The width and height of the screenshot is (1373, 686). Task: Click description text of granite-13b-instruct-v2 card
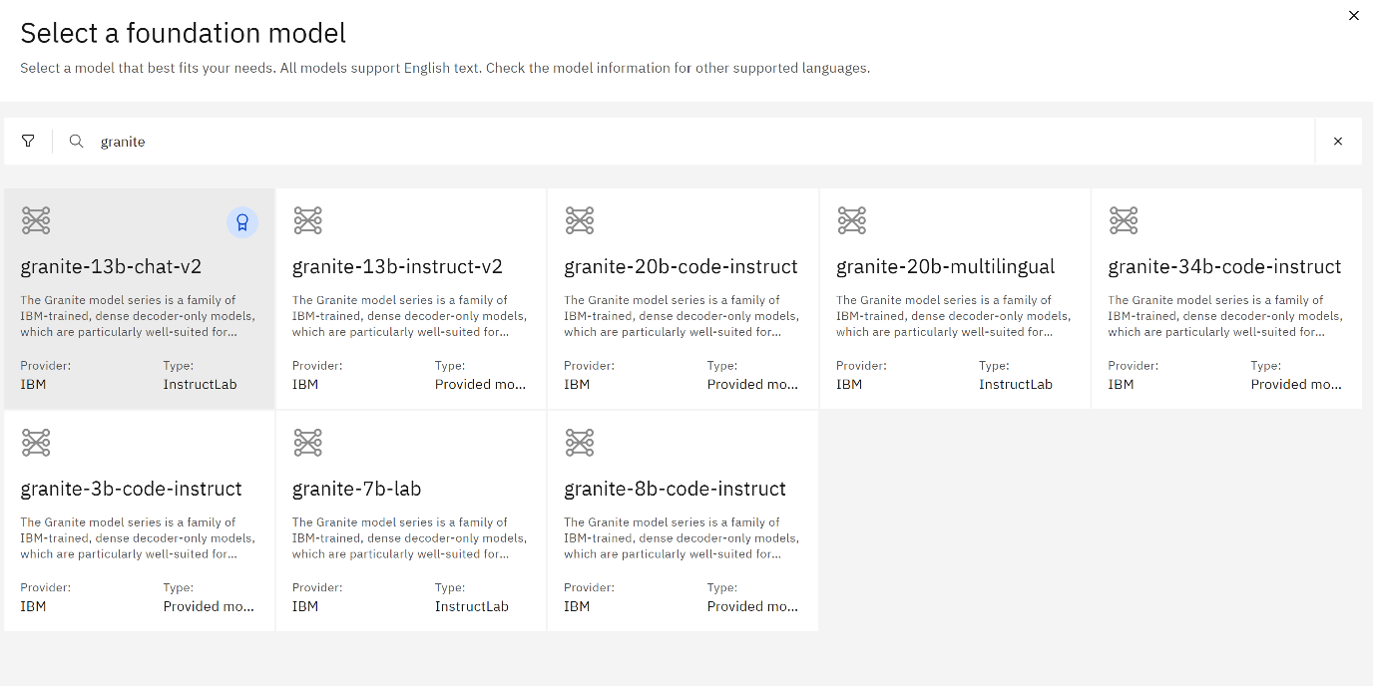[x=410, y=316]
